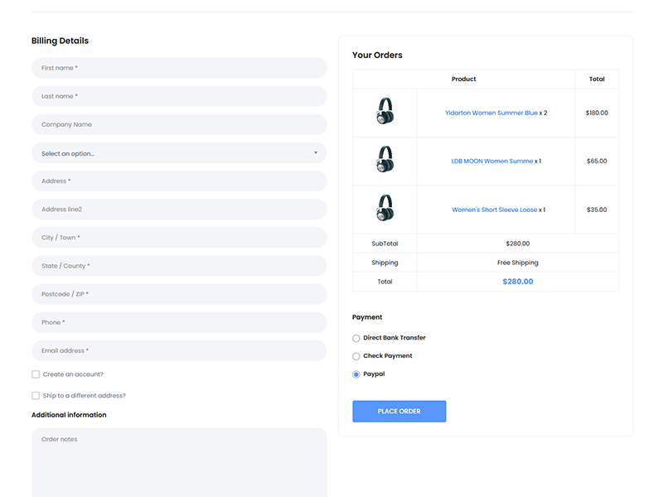
Task: Open Women's Short Sleeve Loose link
Action: click(494, 210)
